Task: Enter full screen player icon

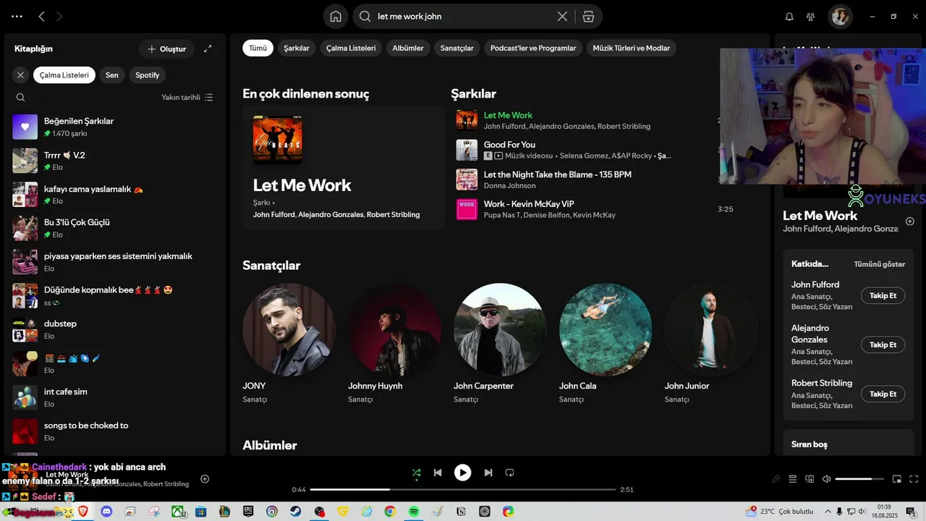Action: pyautogui.click(x=914, y=479)
